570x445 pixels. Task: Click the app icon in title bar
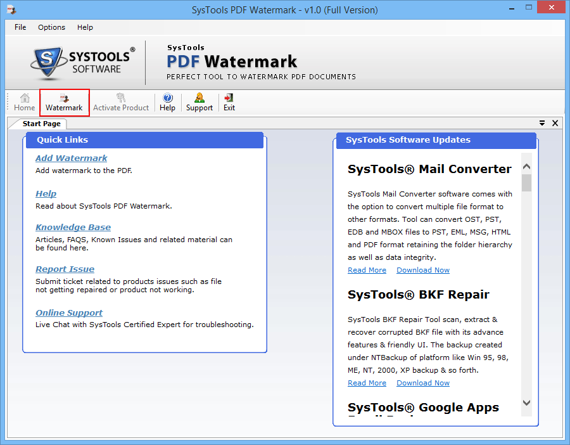[x=11, y=10]
